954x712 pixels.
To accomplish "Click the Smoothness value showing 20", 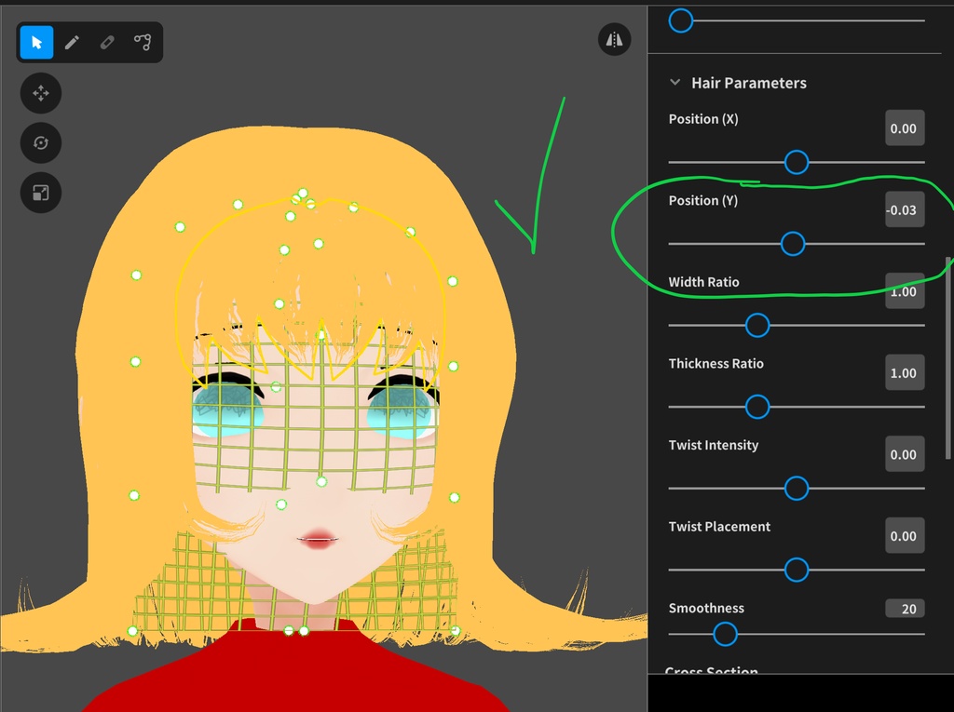I will coord(903,608).
